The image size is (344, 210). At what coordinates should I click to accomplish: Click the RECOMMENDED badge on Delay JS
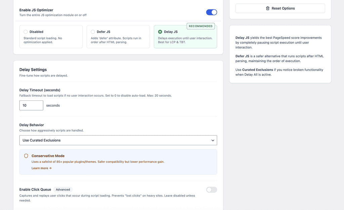(x=201, y=26)
